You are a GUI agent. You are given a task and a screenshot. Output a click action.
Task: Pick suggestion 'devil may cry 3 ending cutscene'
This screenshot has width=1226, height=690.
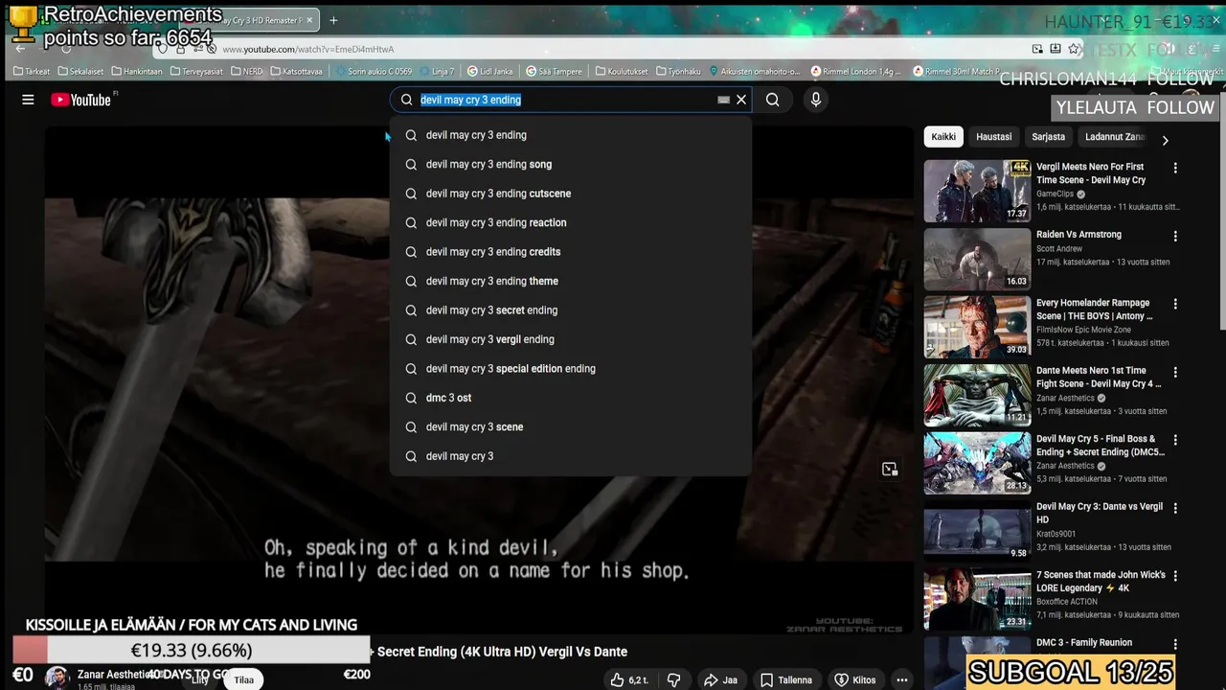coord(571,194)
